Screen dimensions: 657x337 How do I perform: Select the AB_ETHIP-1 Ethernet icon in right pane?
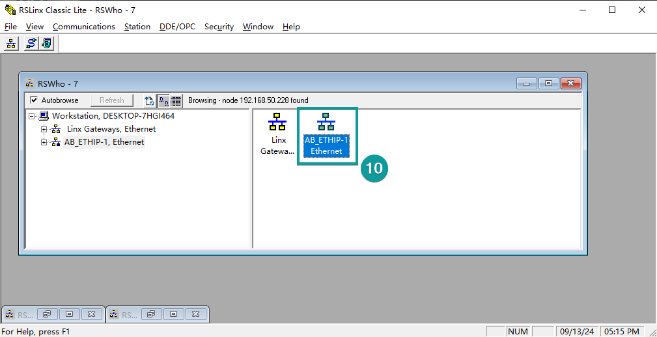click(326, 134)
